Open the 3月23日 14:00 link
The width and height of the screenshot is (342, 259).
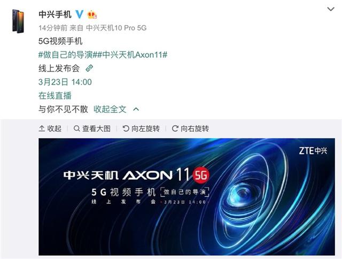(x=65, y=82)
